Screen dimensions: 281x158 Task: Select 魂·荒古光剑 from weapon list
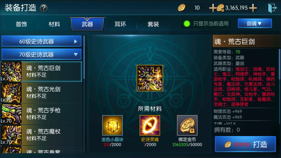click(x=41, y=93)
